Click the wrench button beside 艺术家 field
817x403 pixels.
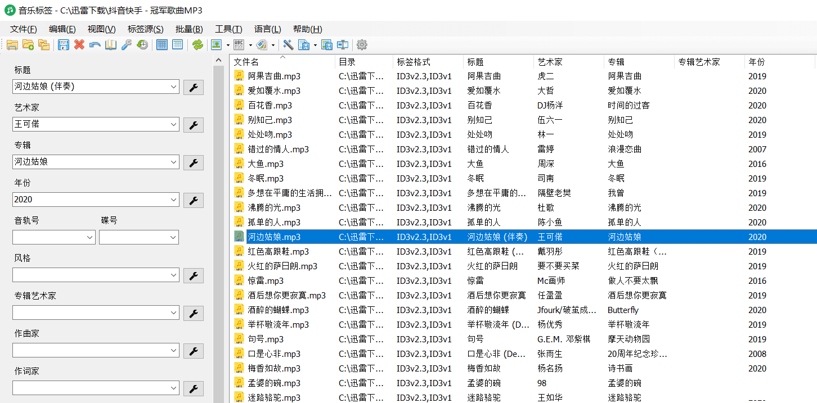point(194,125)
